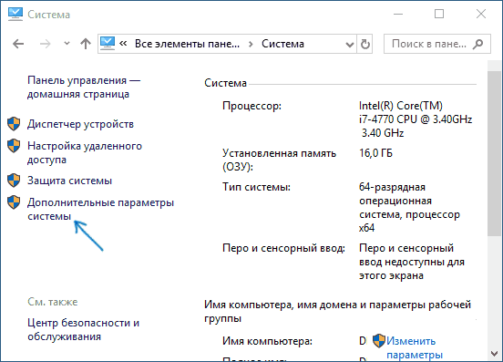Click the shield icon beside 'Защита системы'

coord(14,181)
